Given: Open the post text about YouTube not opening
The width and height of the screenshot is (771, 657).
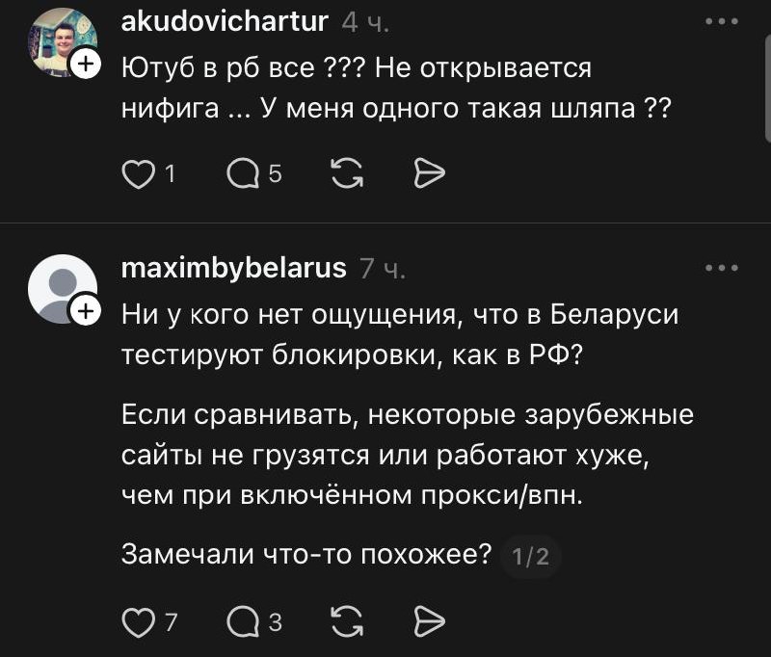Looking at the screenshot, I should [x=395, y=89].
